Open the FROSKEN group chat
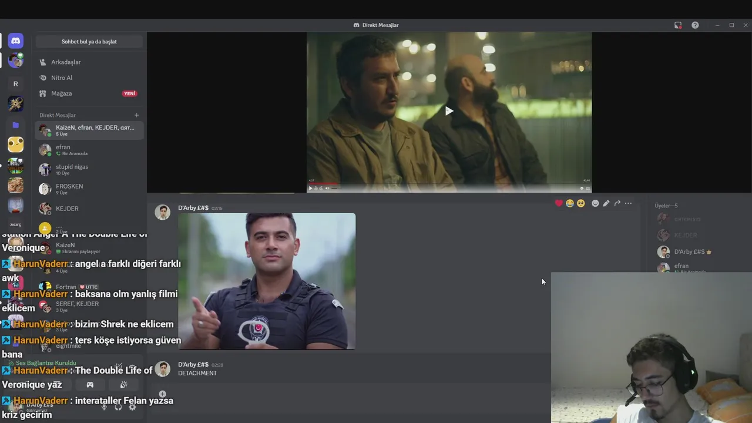752x423 pixels. point(89,189)
